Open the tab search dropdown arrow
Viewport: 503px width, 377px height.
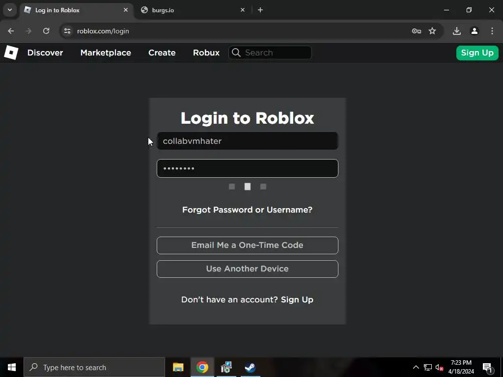pyautogui.click(x=10, y=10)
